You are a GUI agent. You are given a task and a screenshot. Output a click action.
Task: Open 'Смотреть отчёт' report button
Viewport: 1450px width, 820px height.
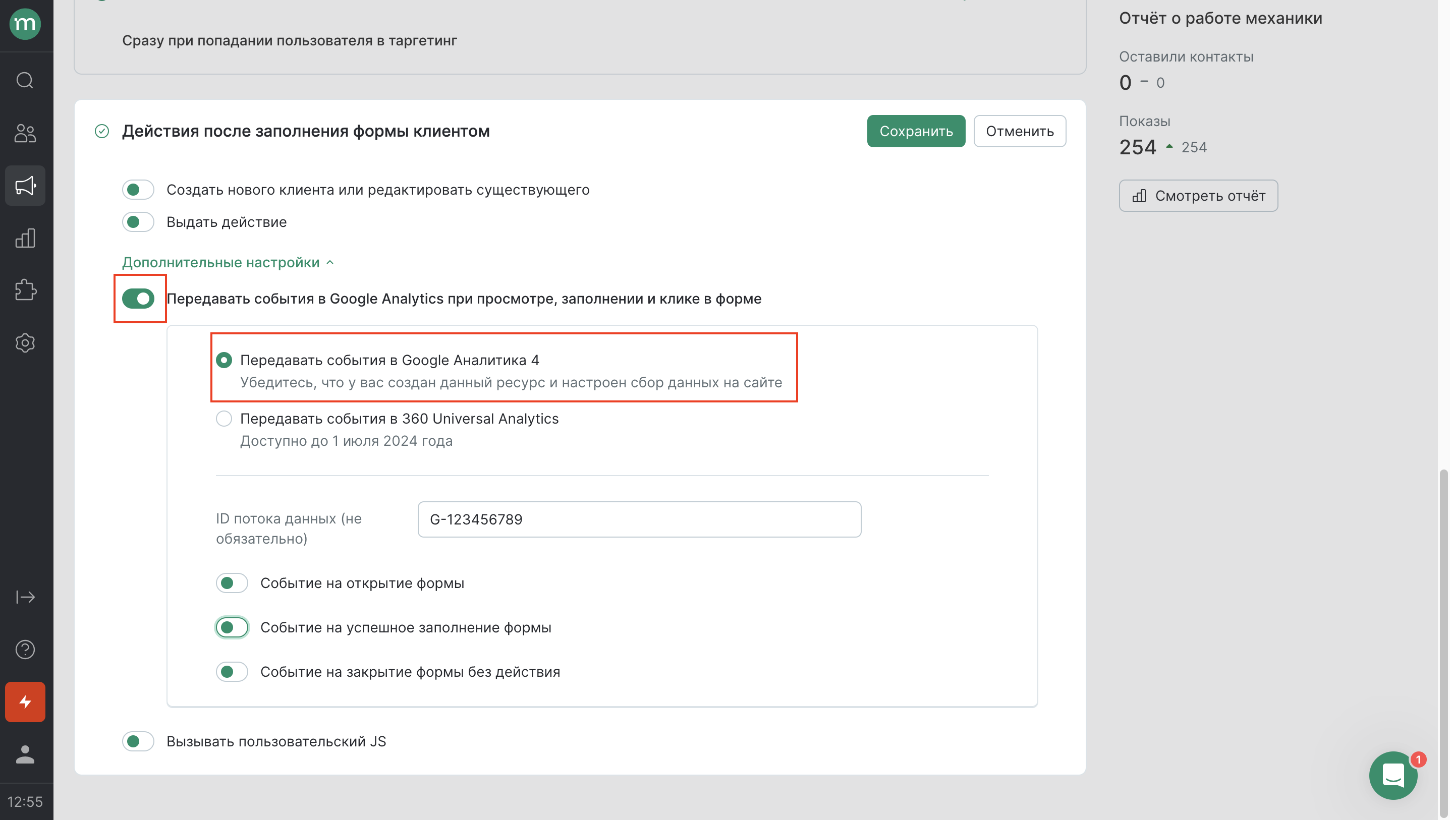point(1198,196)
